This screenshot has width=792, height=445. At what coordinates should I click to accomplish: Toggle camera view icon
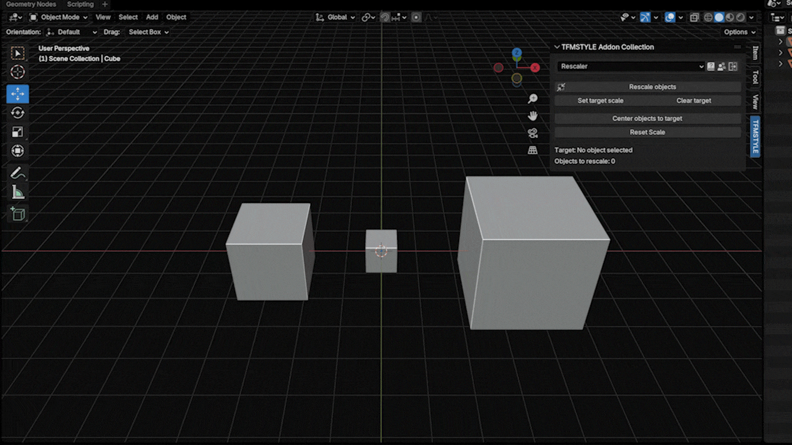pyautogui.click(x=533, y=133)
